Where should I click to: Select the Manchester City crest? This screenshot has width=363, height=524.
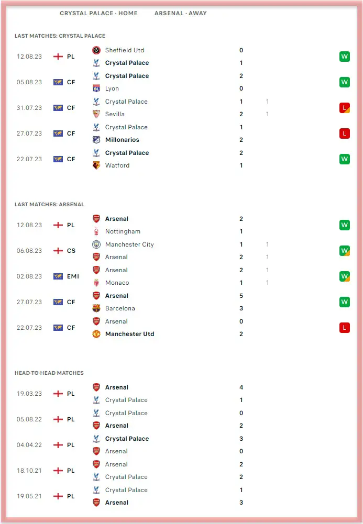[96, 244]
